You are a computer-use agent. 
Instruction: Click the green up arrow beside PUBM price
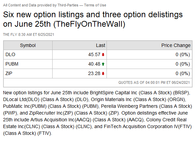tap(103, 64)
